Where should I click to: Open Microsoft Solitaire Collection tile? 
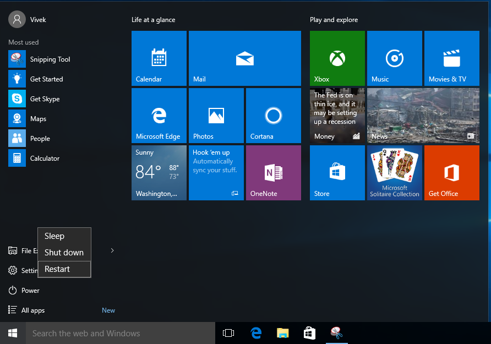395,172
